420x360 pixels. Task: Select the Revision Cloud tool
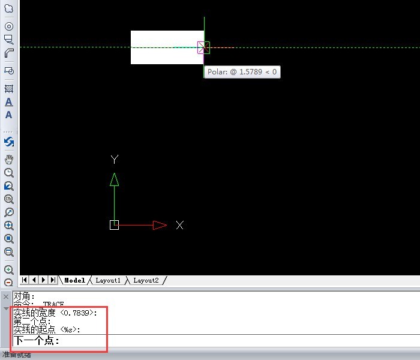[8, 10]
